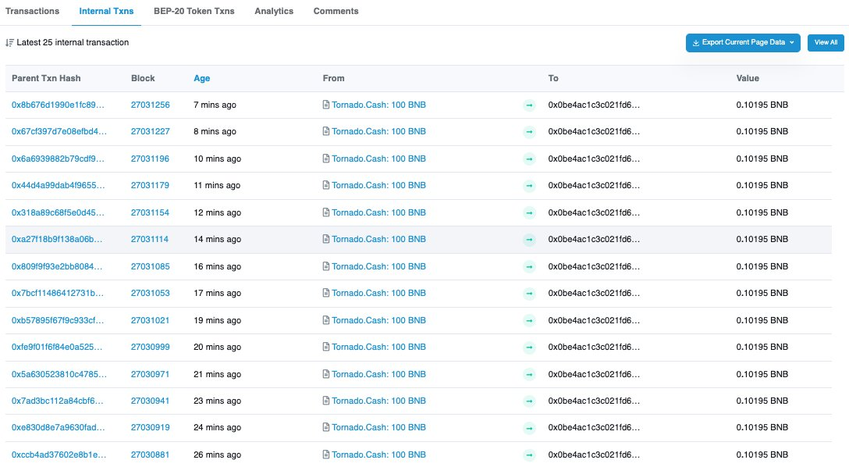Toggle the Age column header format
Viewport: 849px width, 467px height.
[x=201, y=78]
